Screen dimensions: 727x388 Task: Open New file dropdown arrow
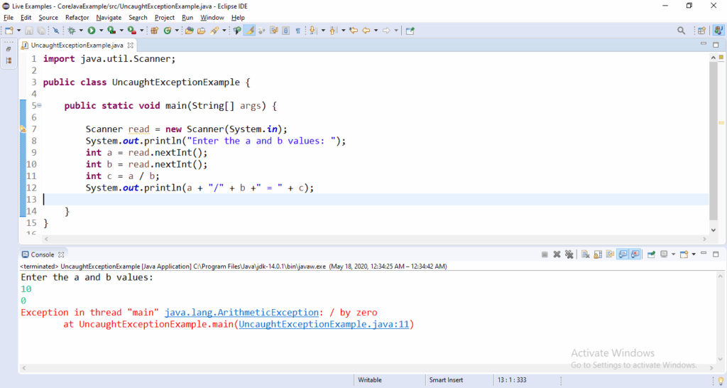[x=19, y=31]
